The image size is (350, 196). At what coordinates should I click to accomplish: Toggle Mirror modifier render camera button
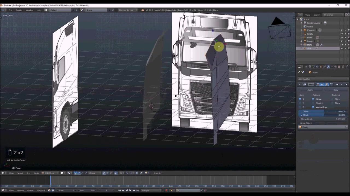point(318,84)
